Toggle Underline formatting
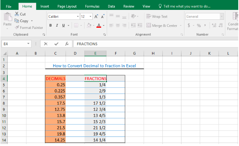 click(63, 25)
